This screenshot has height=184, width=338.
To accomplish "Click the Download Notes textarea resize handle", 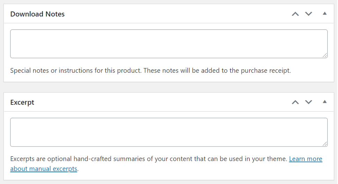I will pyautogui.click(x=325, y=55).
